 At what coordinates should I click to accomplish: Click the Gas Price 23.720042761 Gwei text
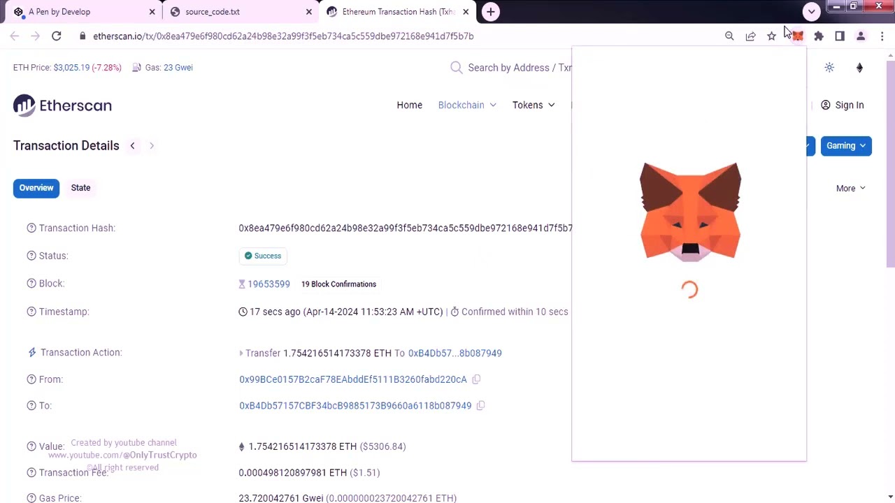point(280,498)
